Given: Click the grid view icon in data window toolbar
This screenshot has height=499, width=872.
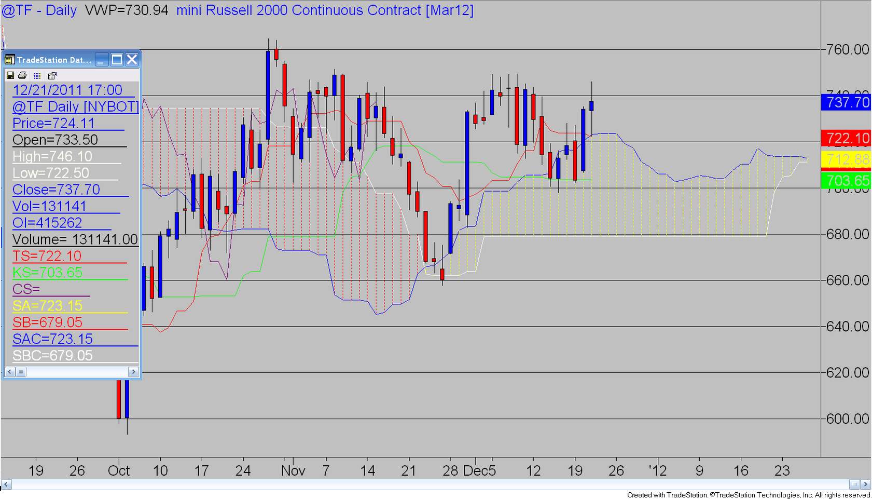Looking at the screenshot, I should pos(37,75).
